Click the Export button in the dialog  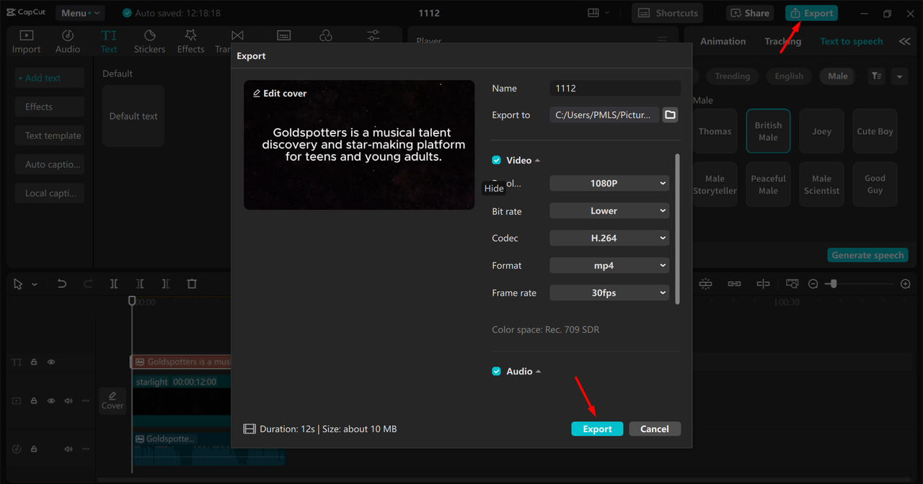tap(597, 429)
